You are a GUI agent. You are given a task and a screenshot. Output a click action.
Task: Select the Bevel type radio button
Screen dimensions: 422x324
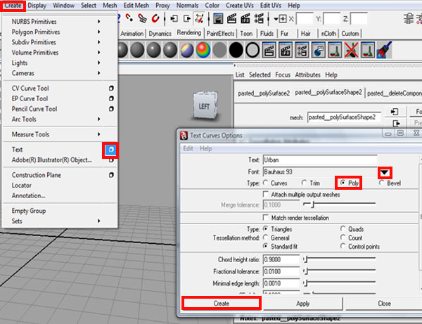(381, 183)
